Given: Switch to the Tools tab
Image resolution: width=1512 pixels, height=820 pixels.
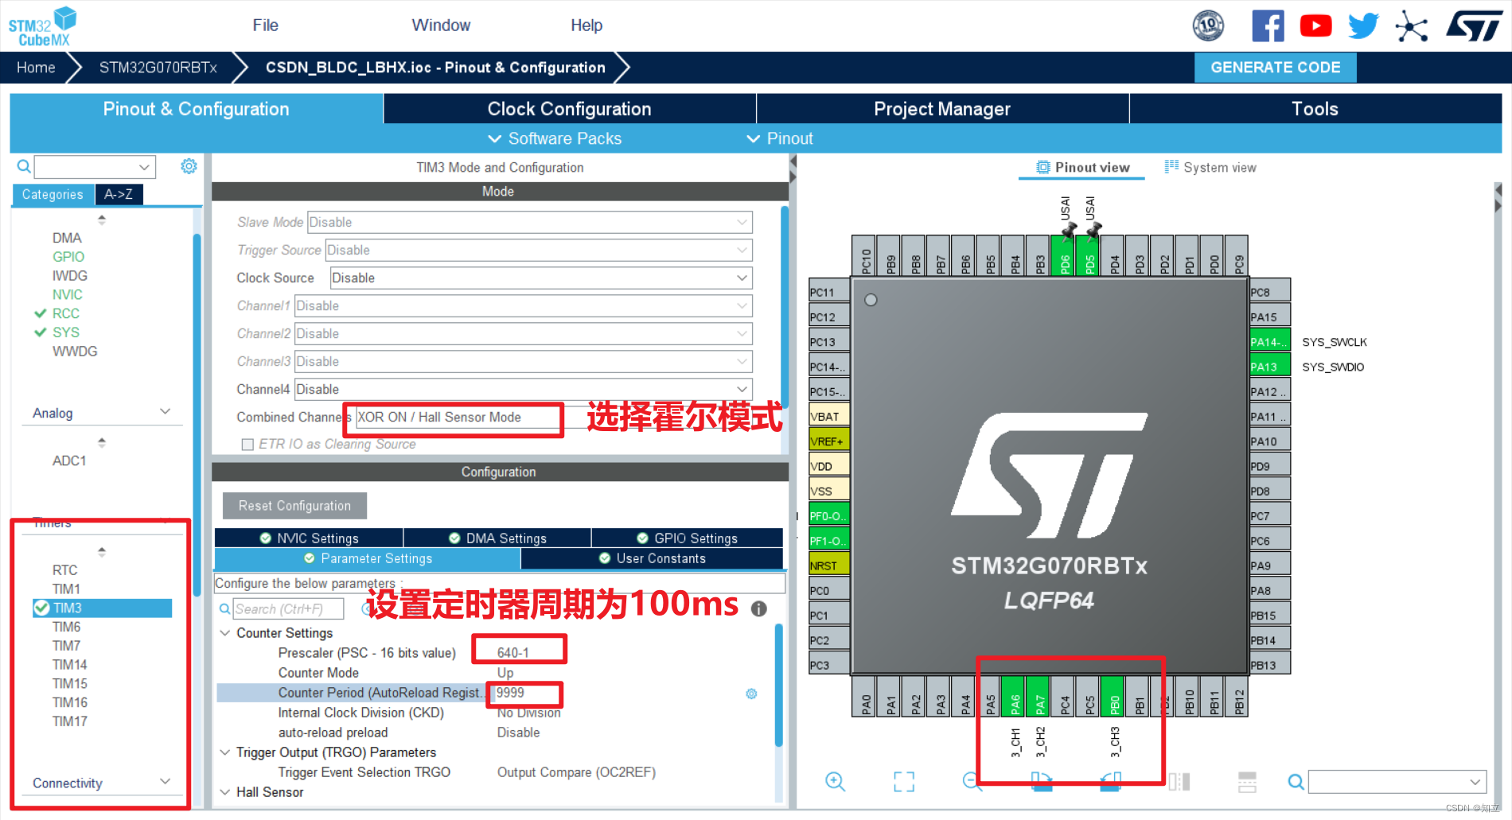Looking at the screenshot, I should pos(1315,109).
